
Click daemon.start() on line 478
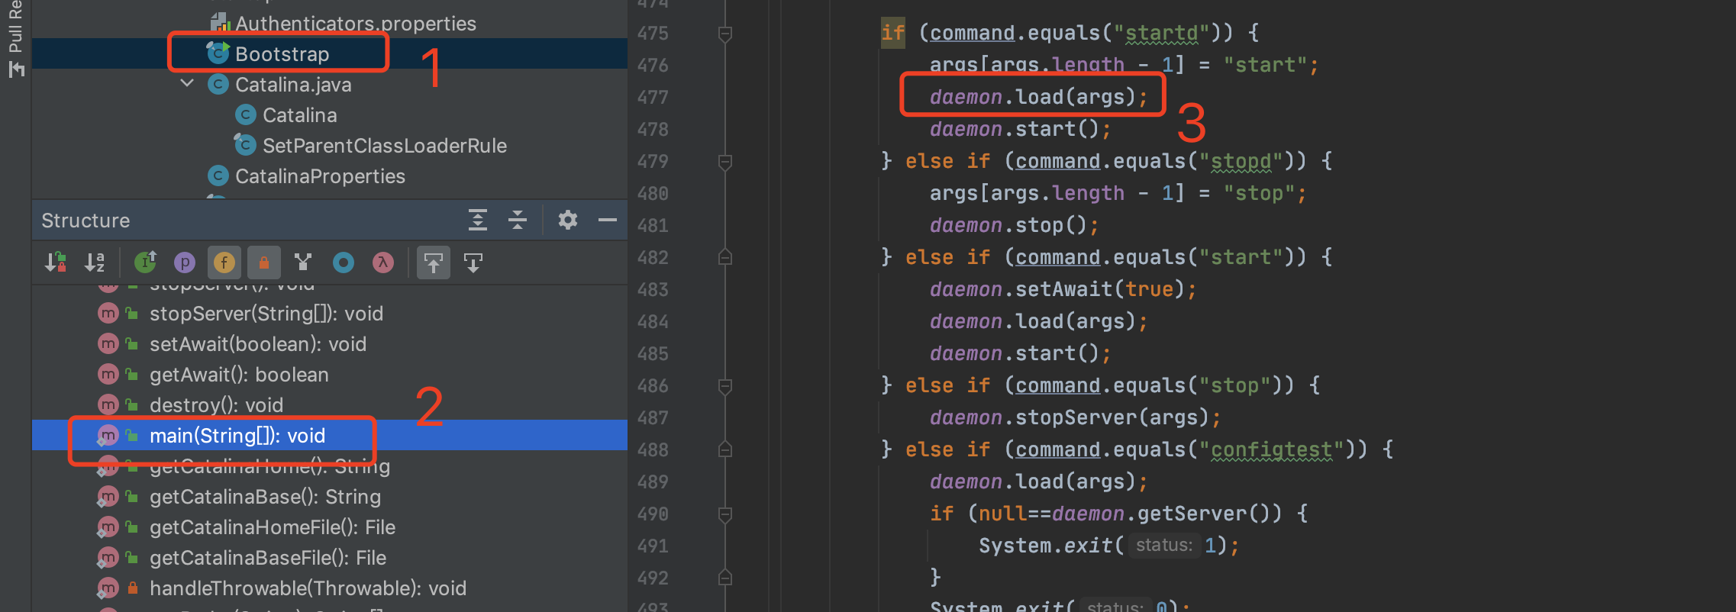pyautogui.click(x=1020, y=129)
